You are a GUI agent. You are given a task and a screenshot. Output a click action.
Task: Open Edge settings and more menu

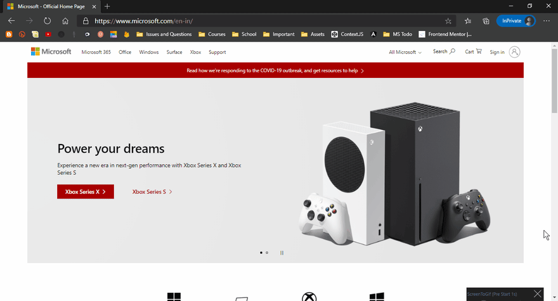546,21
